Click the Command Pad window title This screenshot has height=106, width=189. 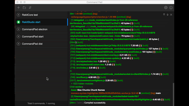pyautogui.click(x=94, y=2)
